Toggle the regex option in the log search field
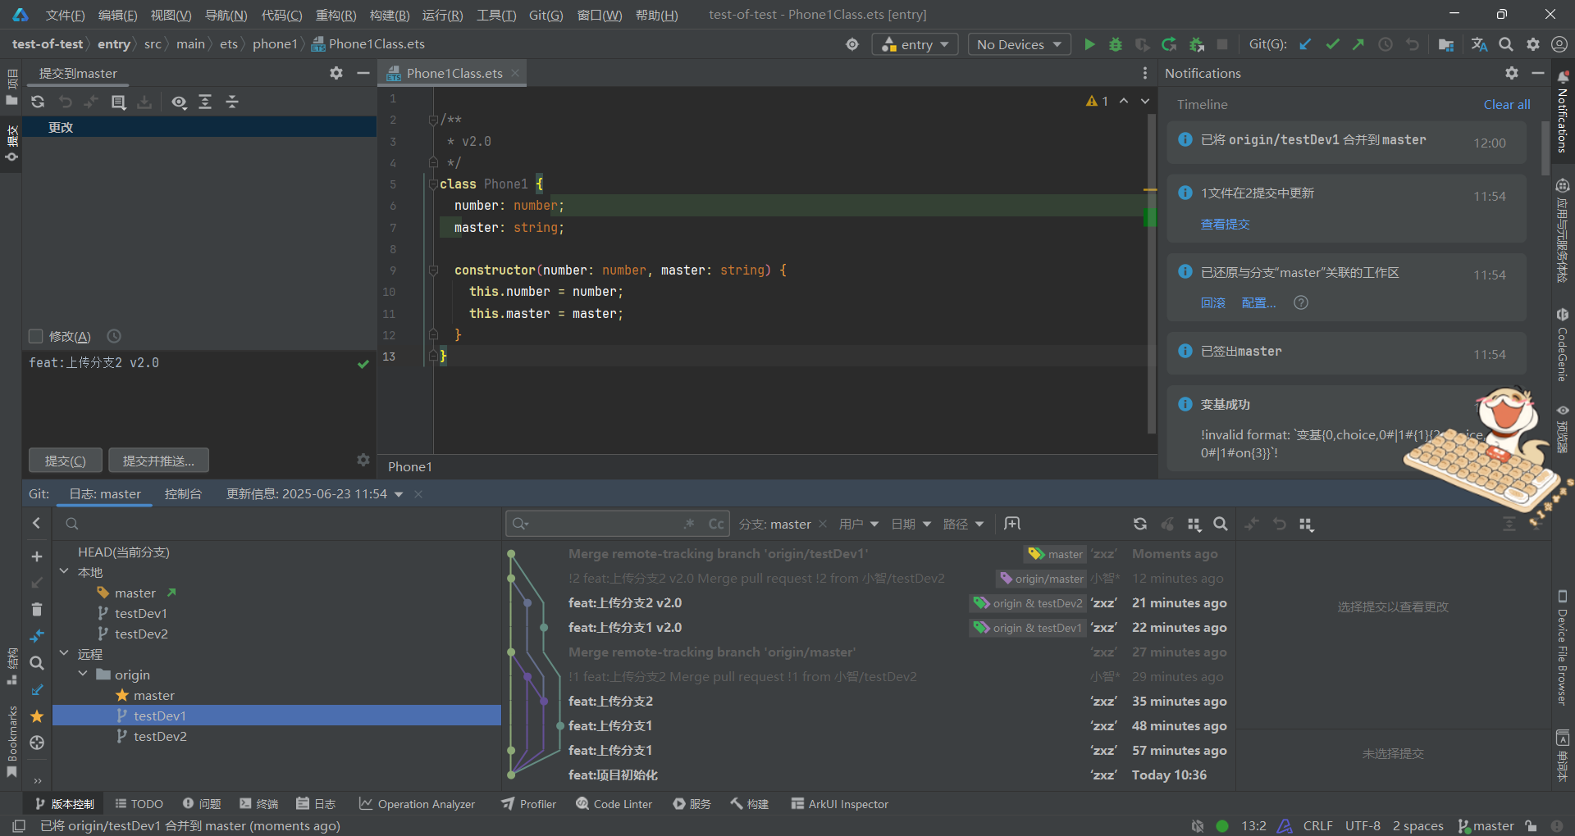1575x836 pixels. (x=689, y=524)
